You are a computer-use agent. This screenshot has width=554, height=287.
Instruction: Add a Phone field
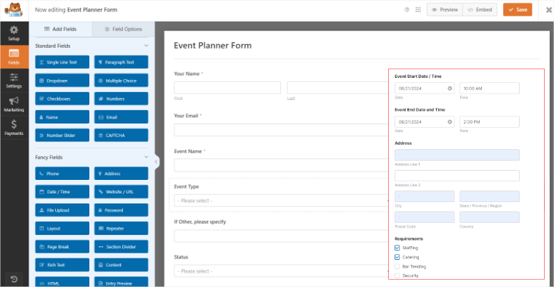point(62,173)
